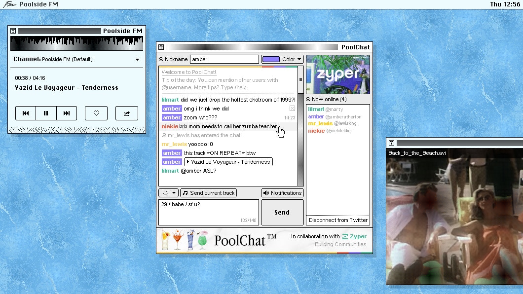
Task: Click Disconnect from Twitter
Action: click(x=338, y=220)
